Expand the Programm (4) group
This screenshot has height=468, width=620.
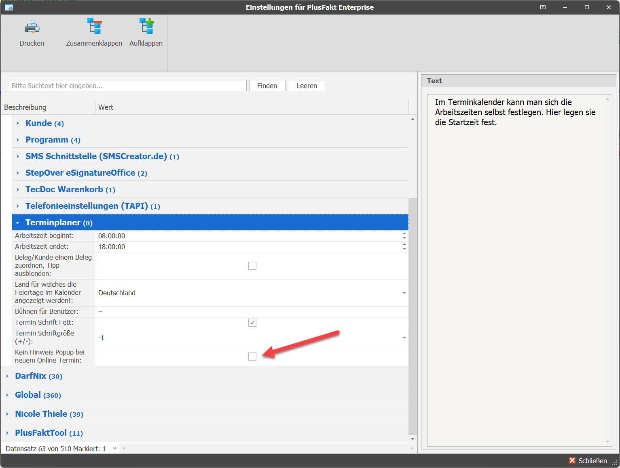(x=18, y=140)
